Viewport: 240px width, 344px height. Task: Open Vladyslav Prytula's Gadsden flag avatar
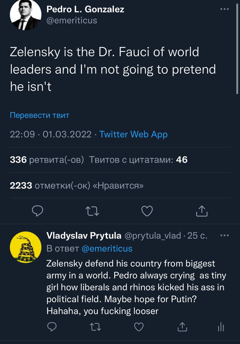[26, 247]
